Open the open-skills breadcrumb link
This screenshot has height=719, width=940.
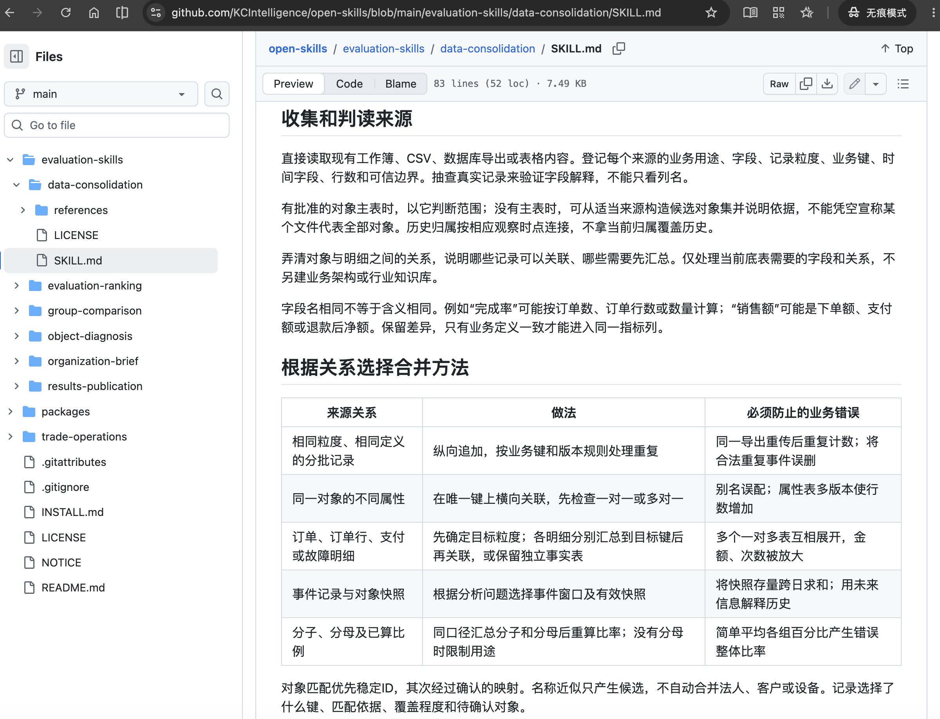(x=298, y=49)
